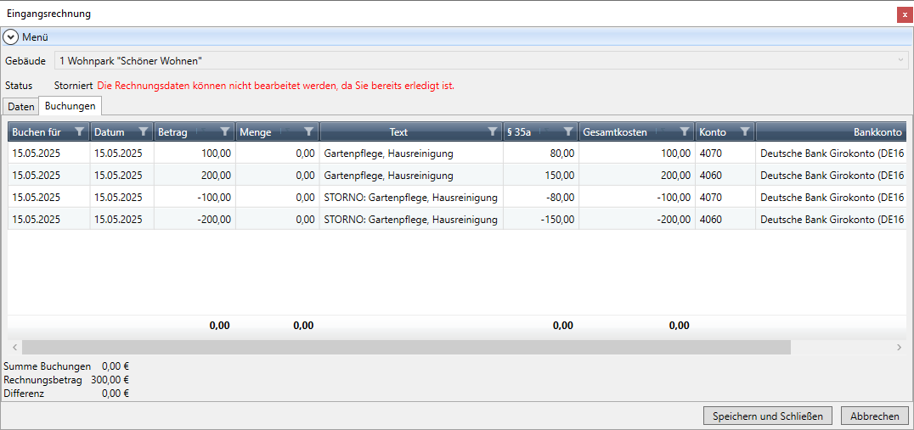Filter the Text column

(x=493, y=131)
